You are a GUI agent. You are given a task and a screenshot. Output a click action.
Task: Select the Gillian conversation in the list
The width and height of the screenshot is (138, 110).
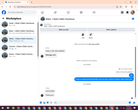18,40
